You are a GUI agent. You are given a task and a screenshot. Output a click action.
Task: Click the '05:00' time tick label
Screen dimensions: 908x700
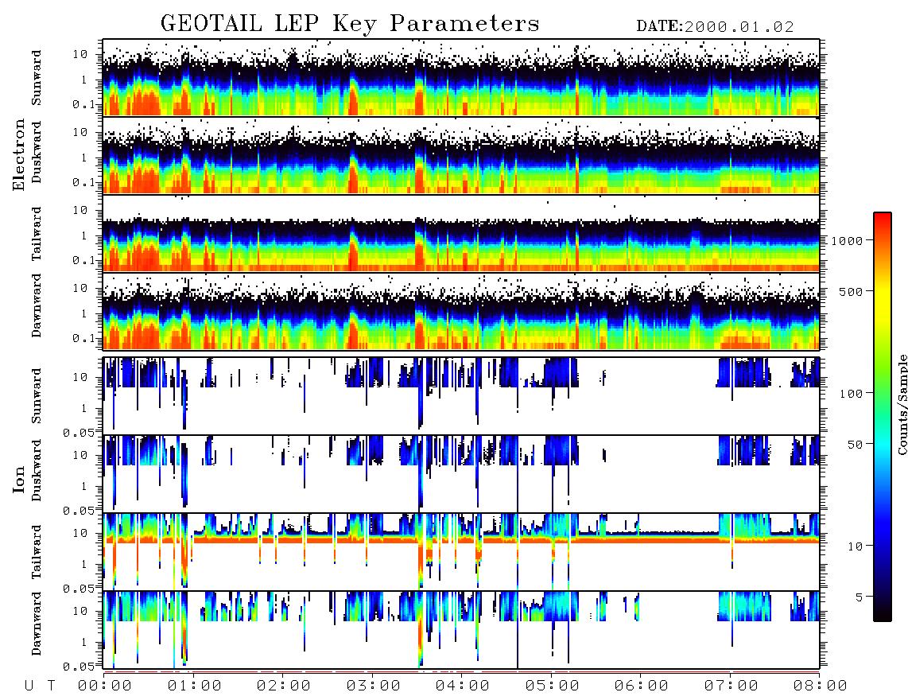[553, 686]
